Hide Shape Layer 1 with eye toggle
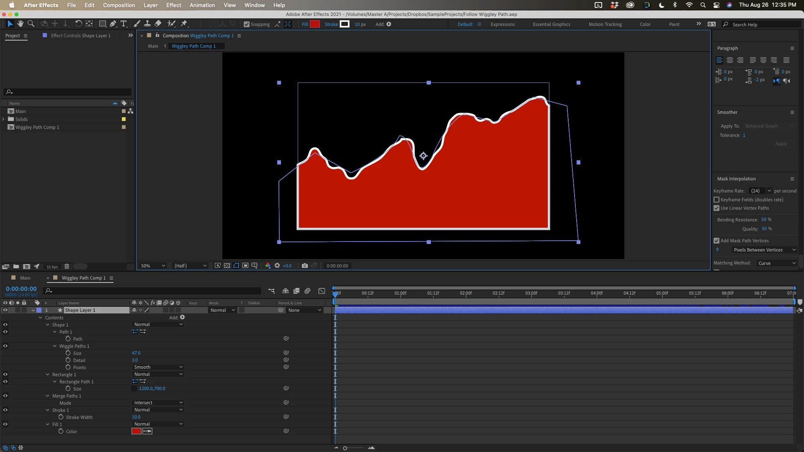Screen dimensions: 804x452 click(x=5, y=310)
